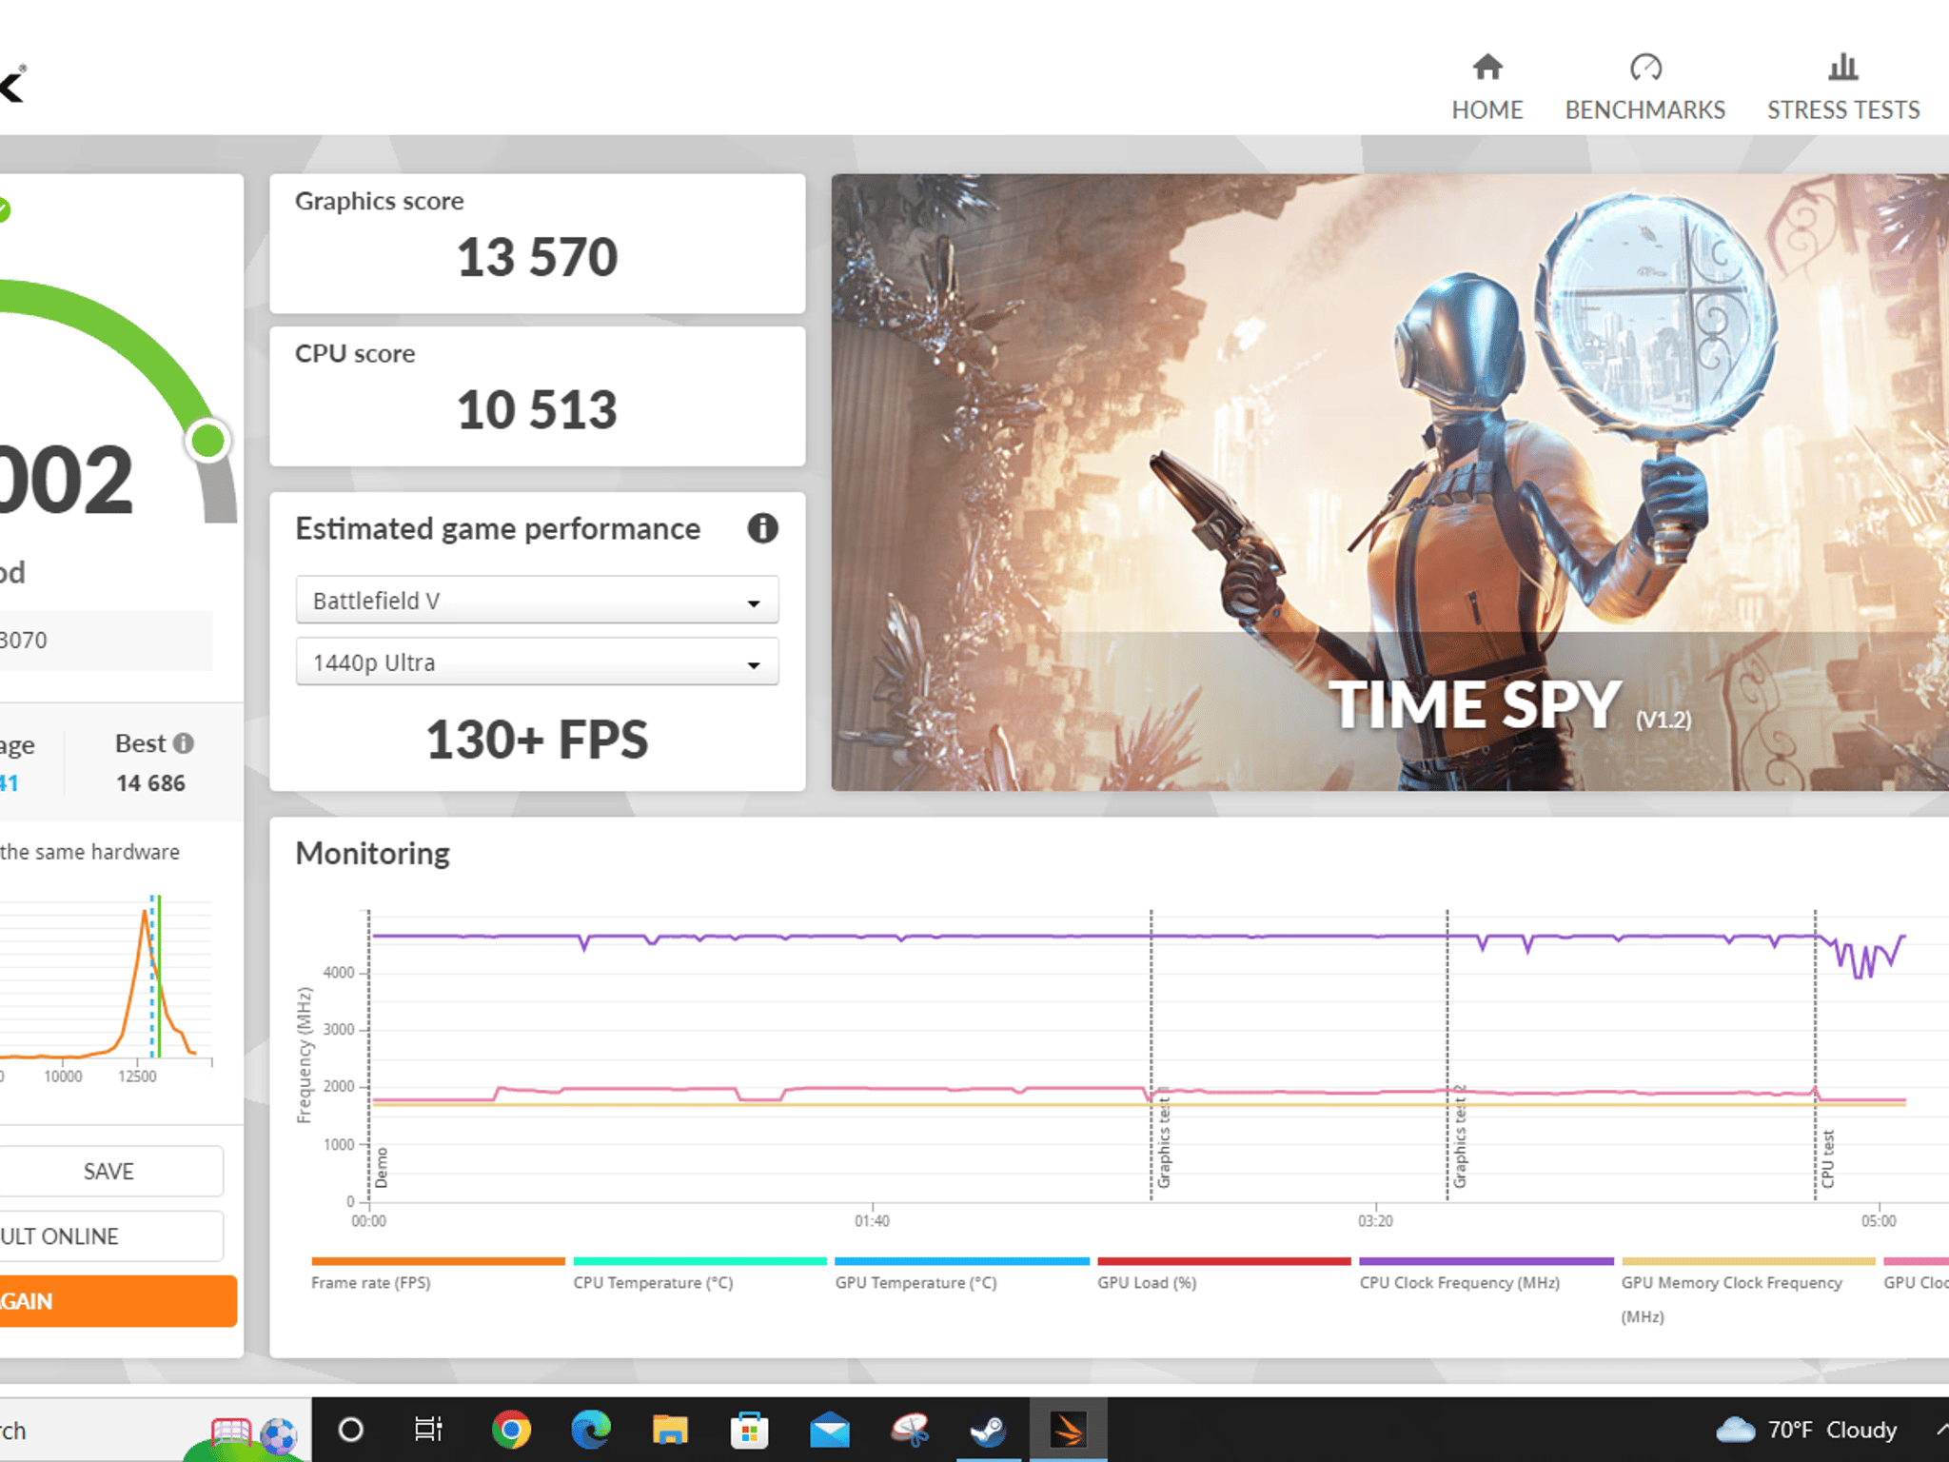The image size is (1949, 1462).
Task: Click the Stress Tests bar chart icon
Action: (x=1843, y=67)
